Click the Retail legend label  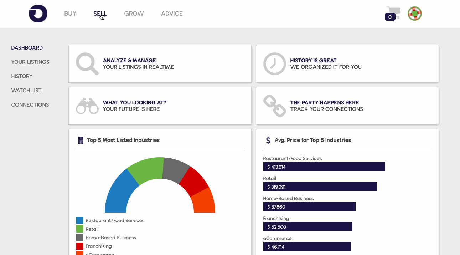(x=92, y=229)
